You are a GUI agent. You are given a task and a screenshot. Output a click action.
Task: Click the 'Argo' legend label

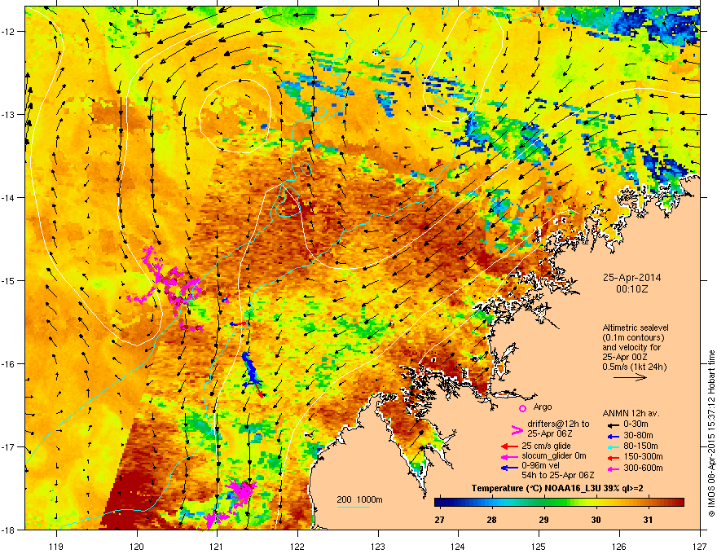543,407
